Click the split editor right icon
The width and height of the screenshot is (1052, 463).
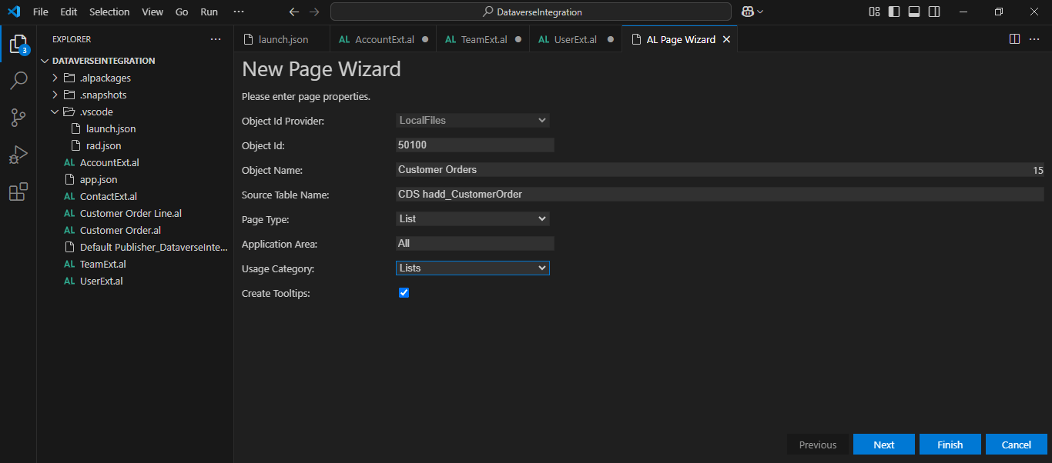tap(1014, 39)
